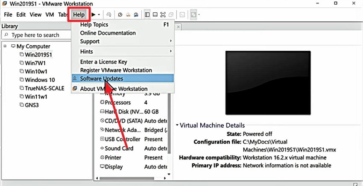The width and height of the screenshot is (363, 186).
Task: Take a snapshot of this virtual machine
Action: 120,15
